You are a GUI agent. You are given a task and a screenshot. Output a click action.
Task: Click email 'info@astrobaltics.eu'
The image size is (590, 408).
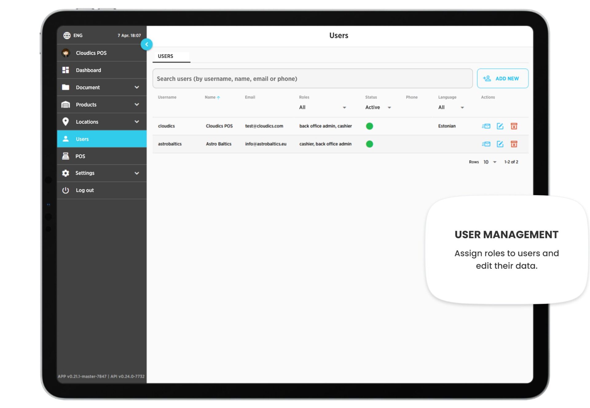pyautogui.click(x=265, y=144)
